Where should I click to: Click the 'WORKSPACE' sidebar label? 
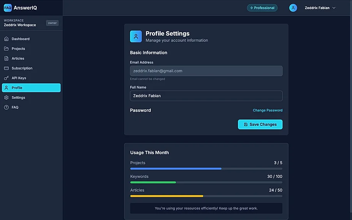tap(14, 20)
